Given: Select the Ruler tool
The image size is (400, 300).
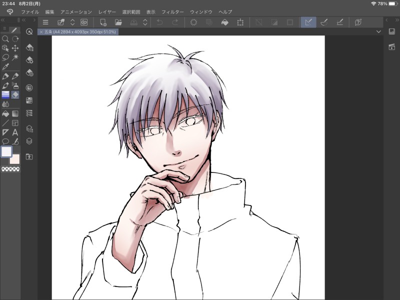Looking at the screenshot, I should tap(5, 132).
